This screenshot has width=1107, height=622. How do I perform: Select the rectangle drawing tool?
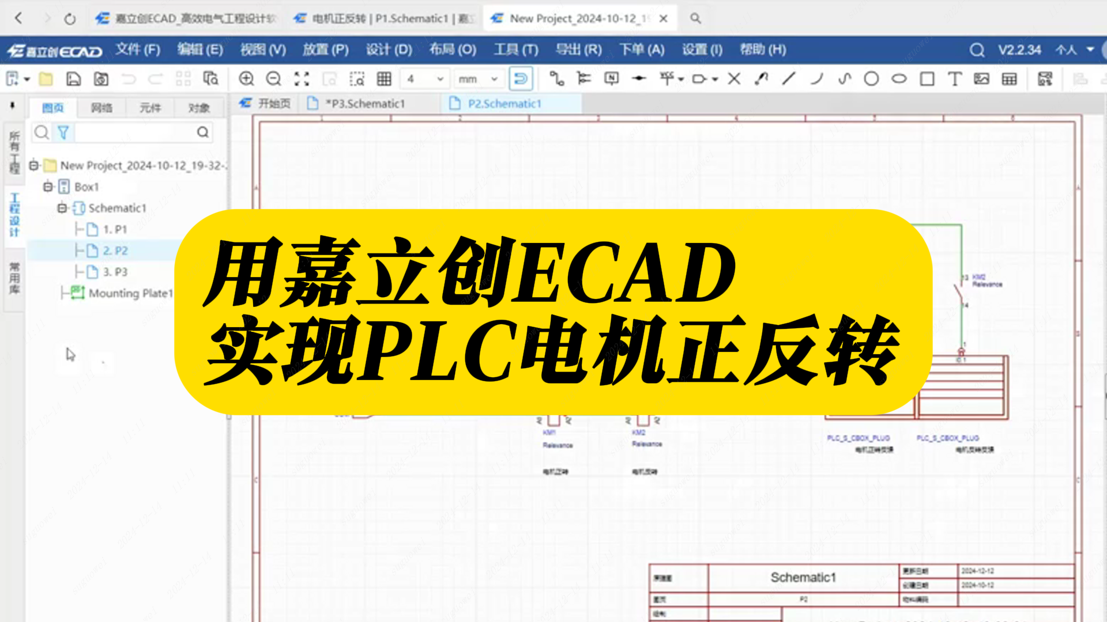point(927,79)
